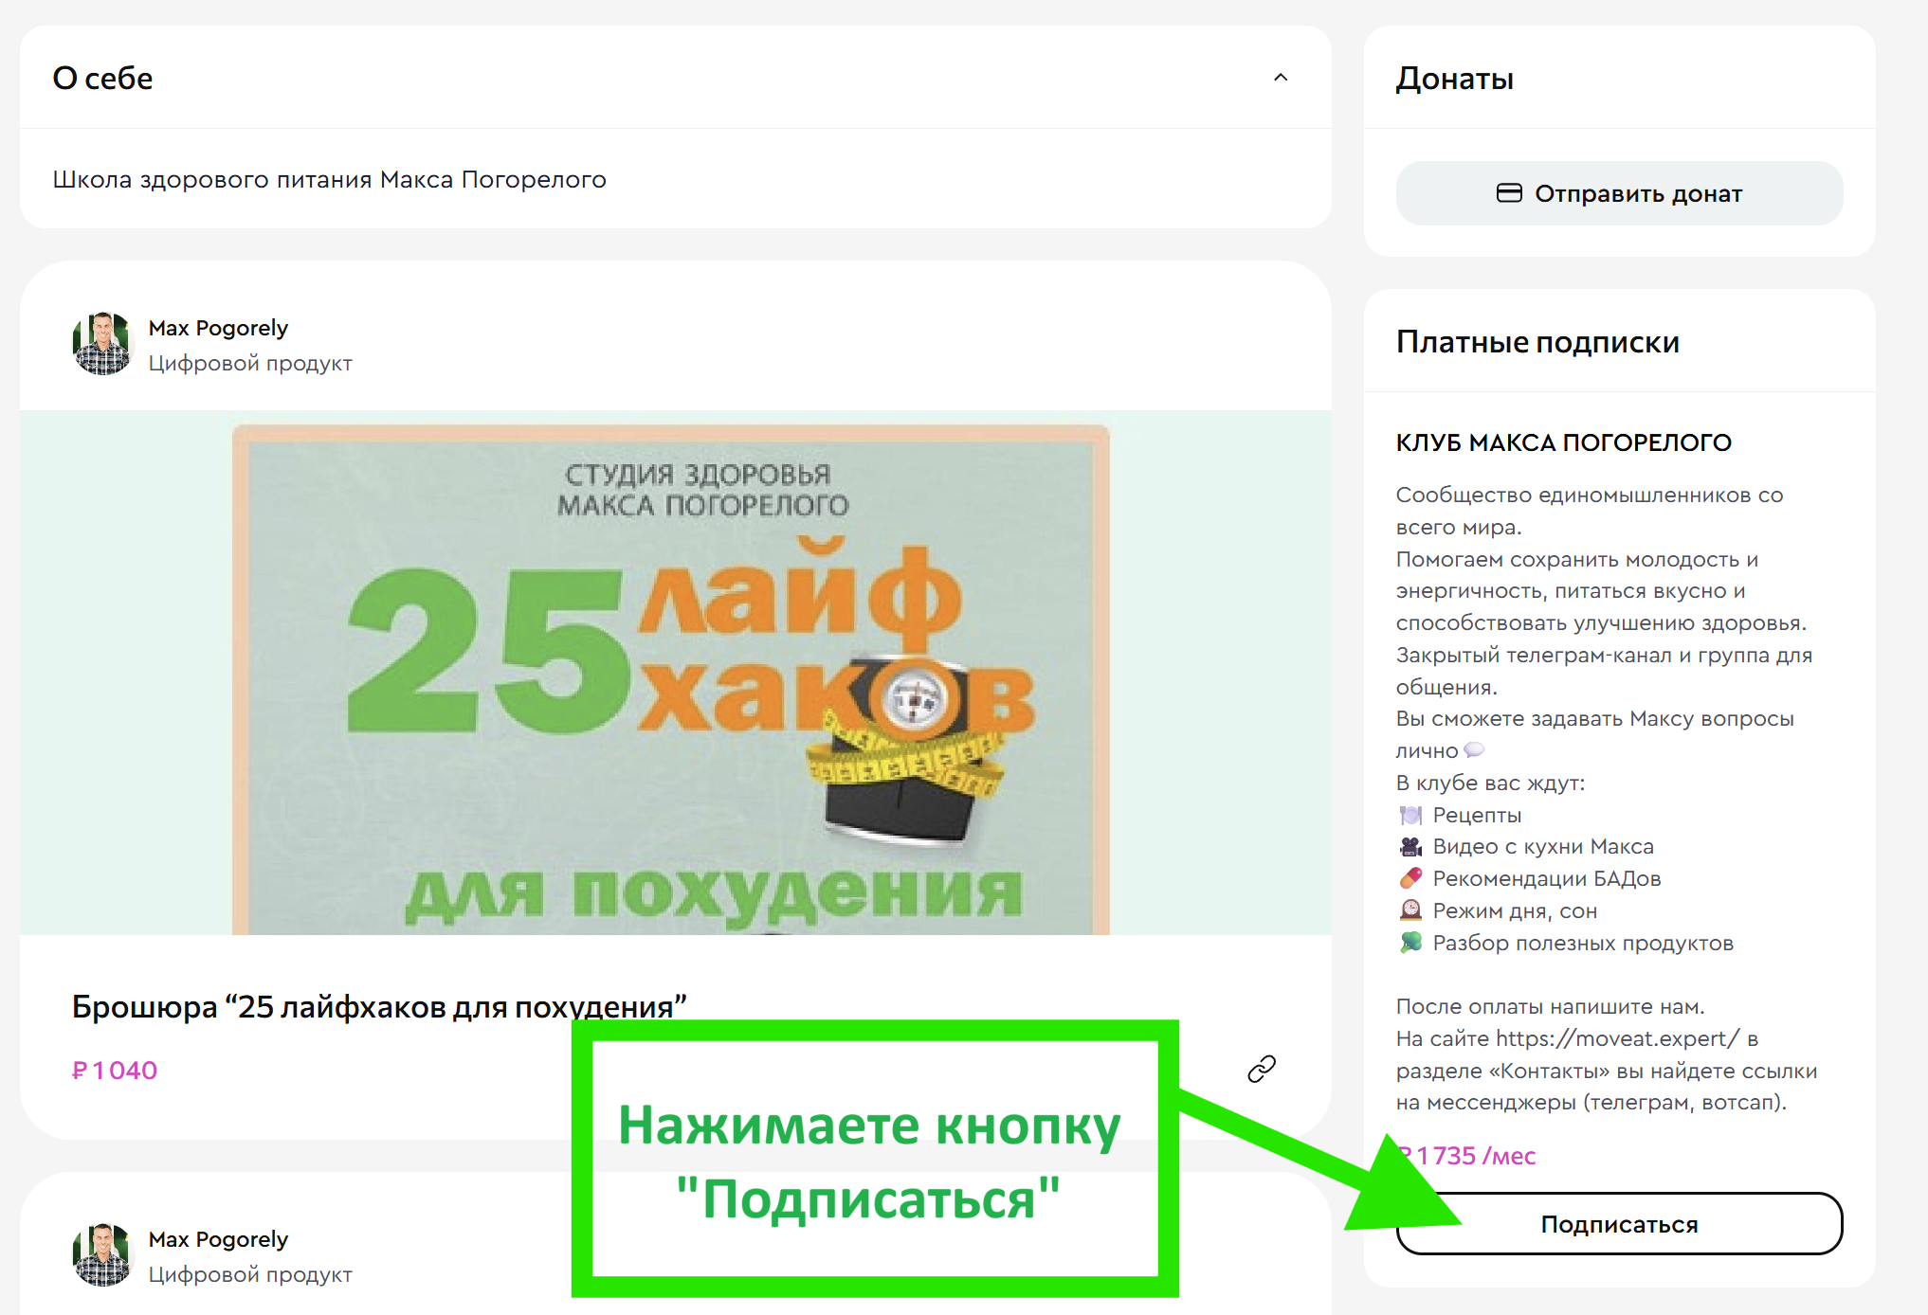Open Max Pogorely avatar on first post
This screenshot has width=1928, height=1315.
(102, 344)
